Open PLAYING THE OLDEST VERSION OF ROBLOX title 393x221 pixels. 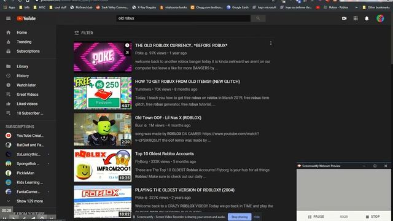point(185,190)
